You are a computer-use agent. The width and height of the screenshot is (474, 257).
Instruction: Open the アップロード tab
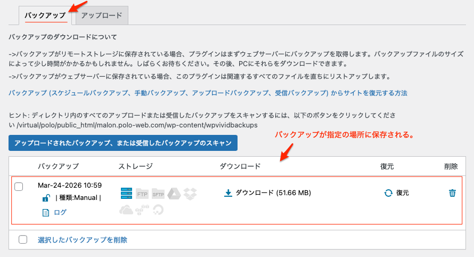(x=102, y=15)
